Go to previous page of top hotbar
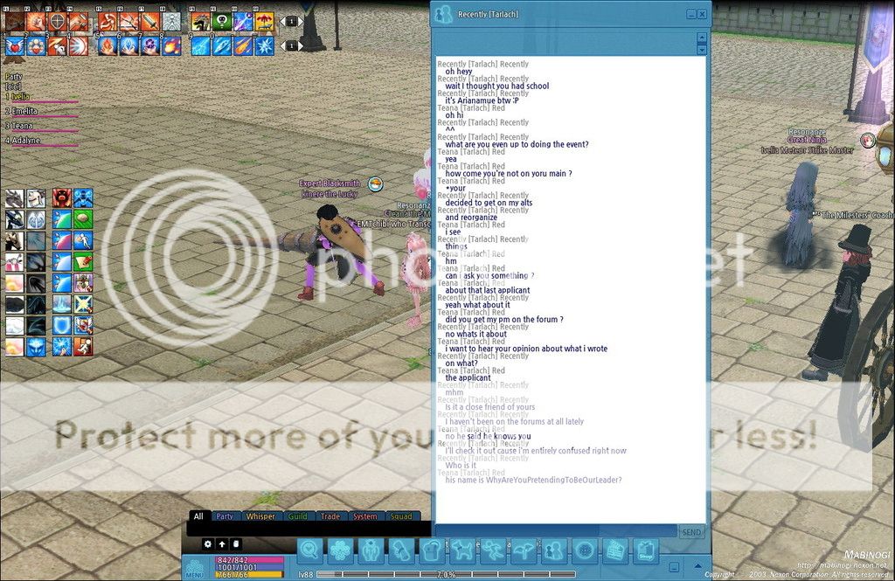 tap(282, 21)
